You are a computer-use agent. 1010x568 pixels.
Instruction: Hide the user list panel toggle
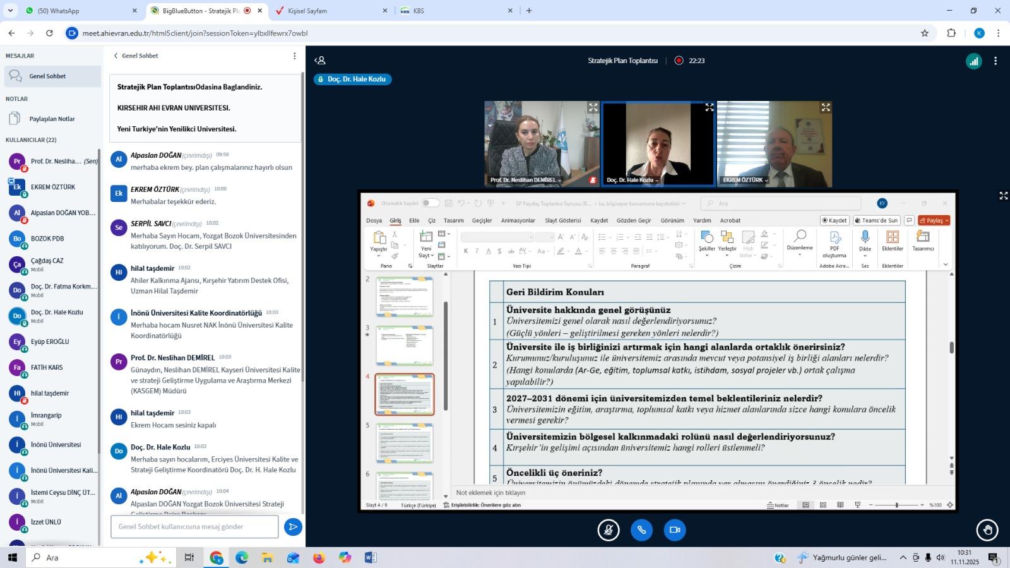[320, 61]
